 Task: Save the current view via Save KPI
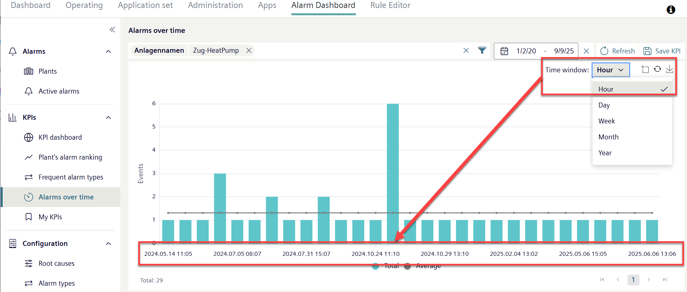662,51
